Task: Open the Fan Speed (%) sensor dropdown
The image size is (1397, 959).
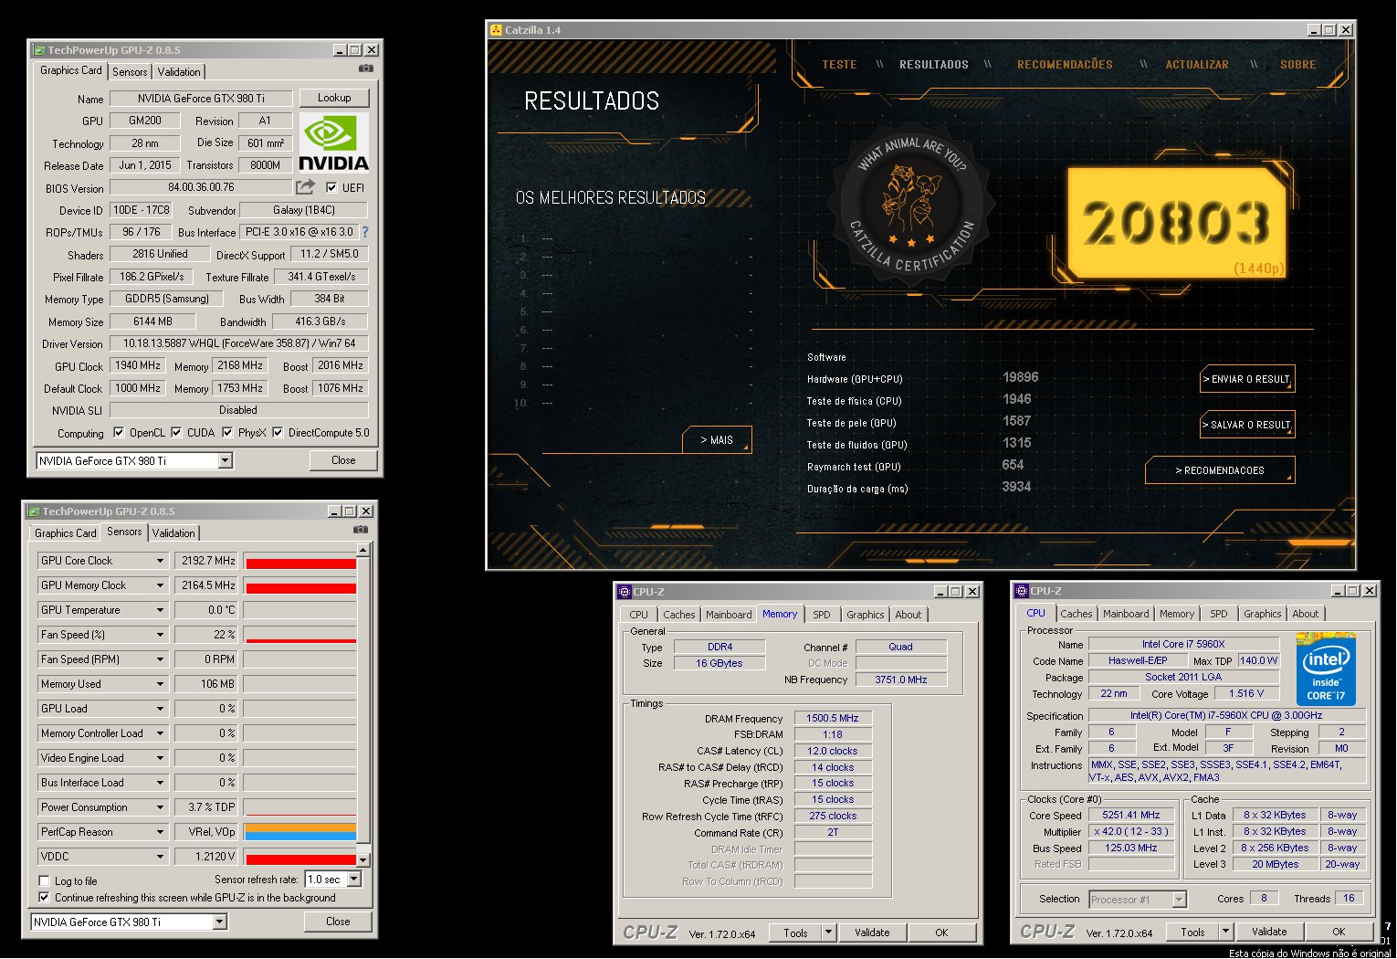Action: pyautogui.click(x=160, y=635)
